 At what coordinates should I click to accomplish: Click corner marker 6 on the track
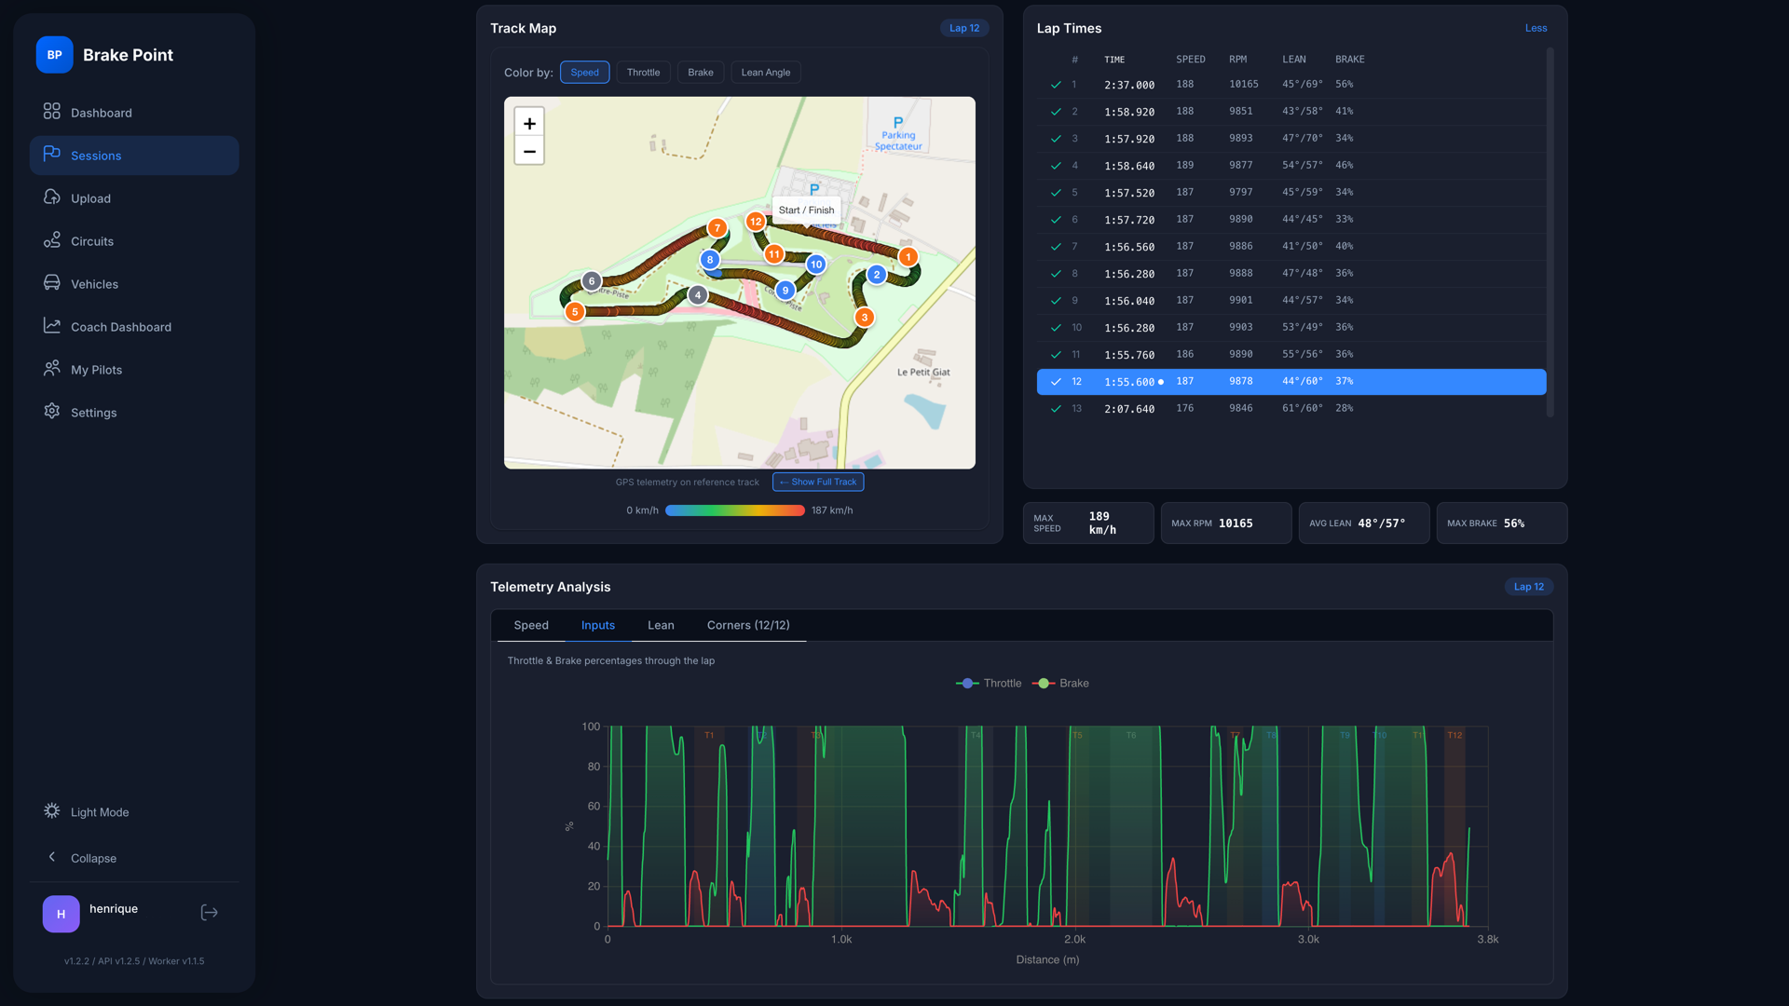click(591, 280)
